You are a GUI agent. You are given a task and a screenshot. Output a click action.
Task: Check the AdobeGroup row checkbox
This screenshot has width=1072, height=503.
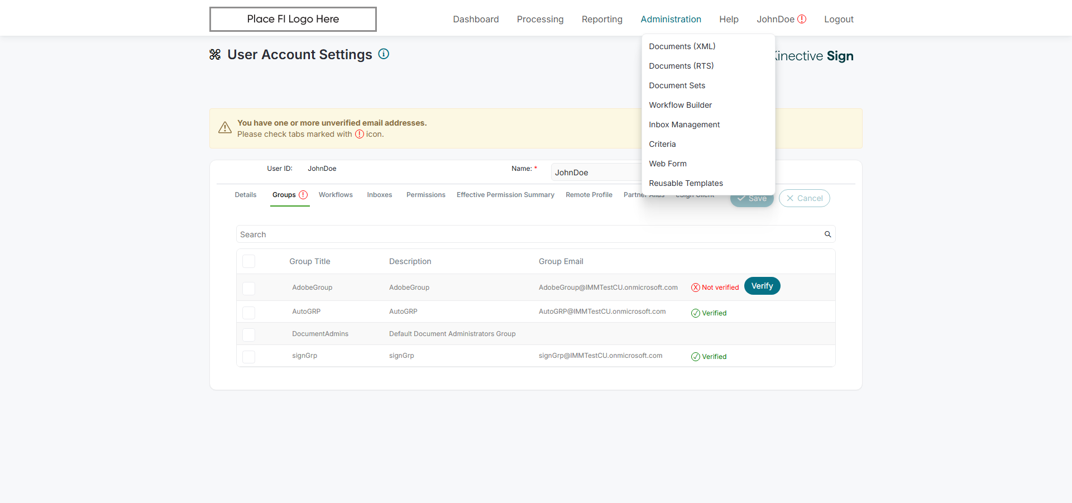[x=249, y=288]
